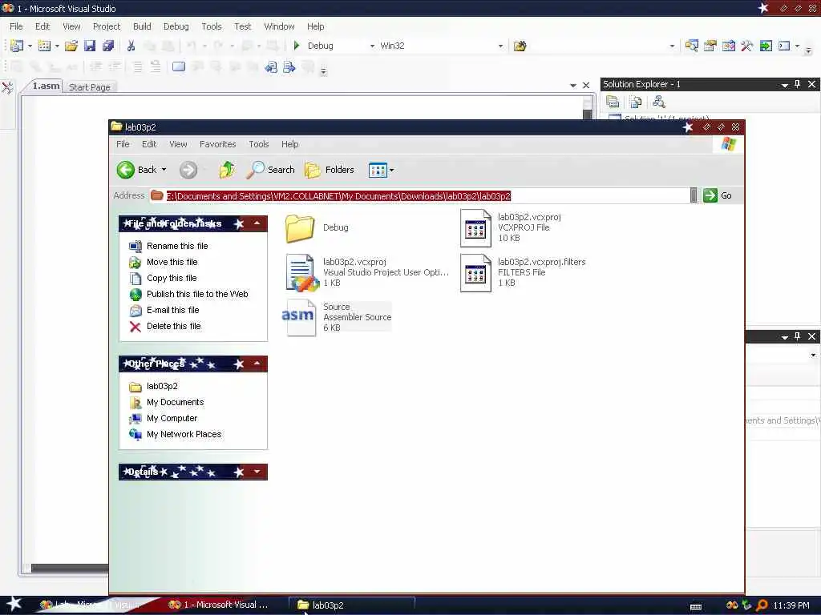
Task: Click Add New Item icon in Visual Studio
Action: pos(45,46)
